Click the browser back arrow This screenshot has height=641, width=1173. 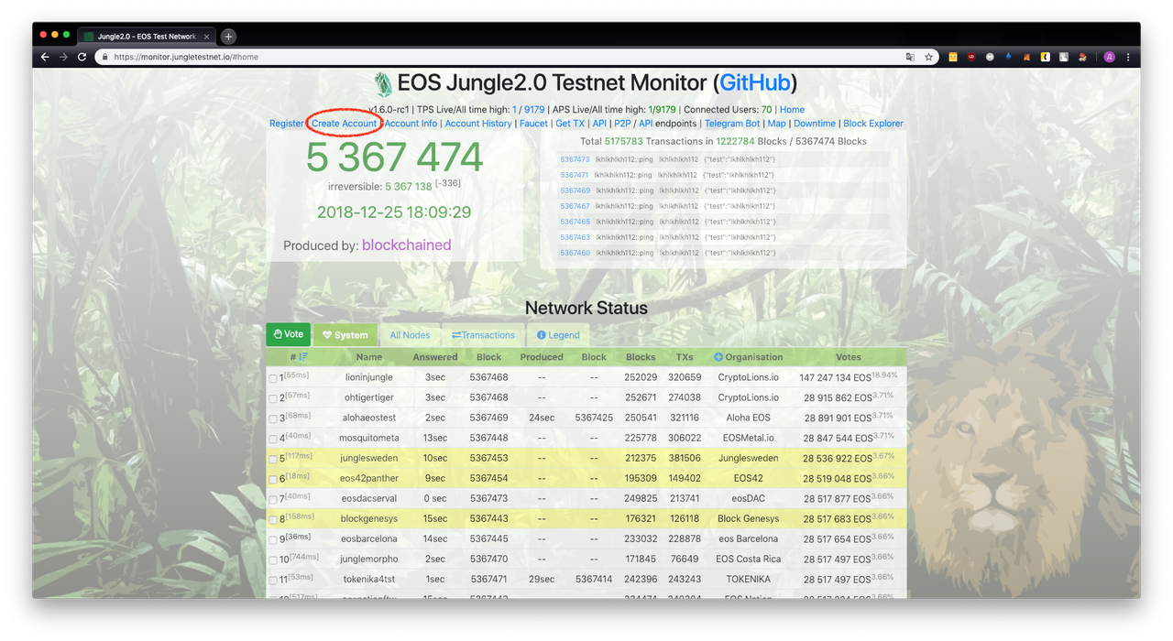pyautogui.click(x=45, y=57)
